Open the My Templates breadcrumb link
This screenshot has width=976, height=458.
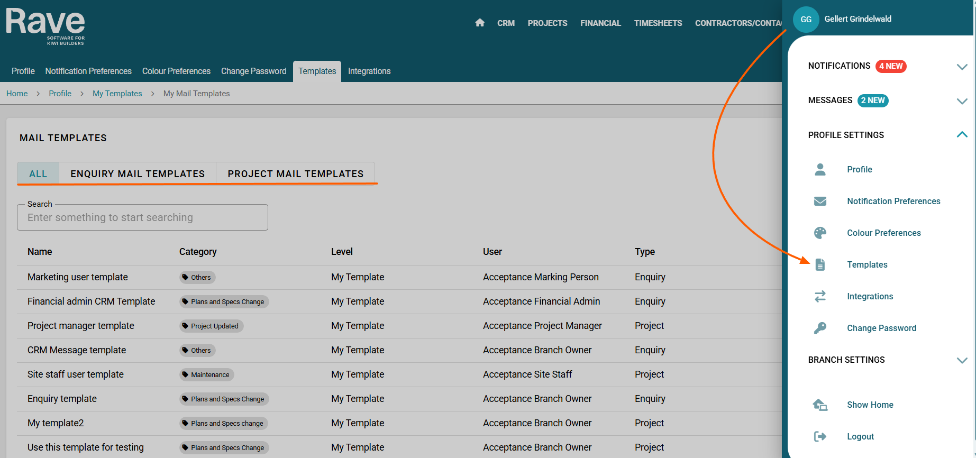point(117,94)
